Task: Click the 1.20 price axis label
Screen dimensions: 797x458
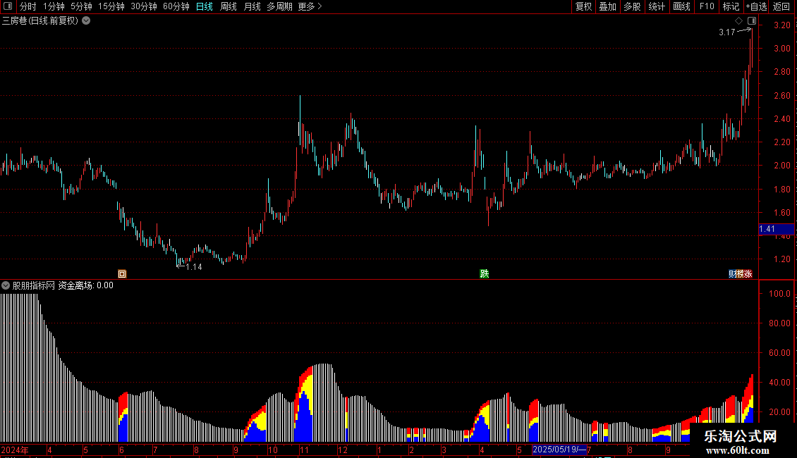Action: (x=782, y=259)
